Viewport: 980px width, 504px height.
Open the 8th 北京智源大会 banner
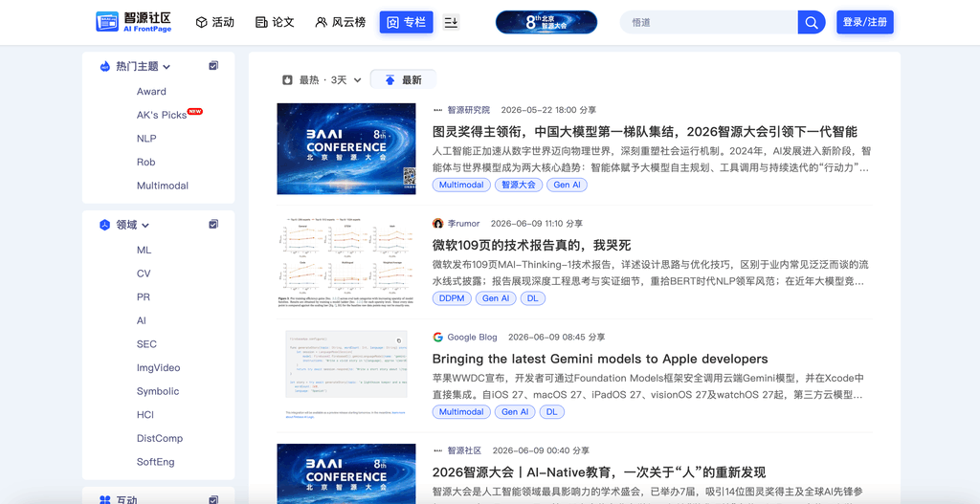point(546,23)
